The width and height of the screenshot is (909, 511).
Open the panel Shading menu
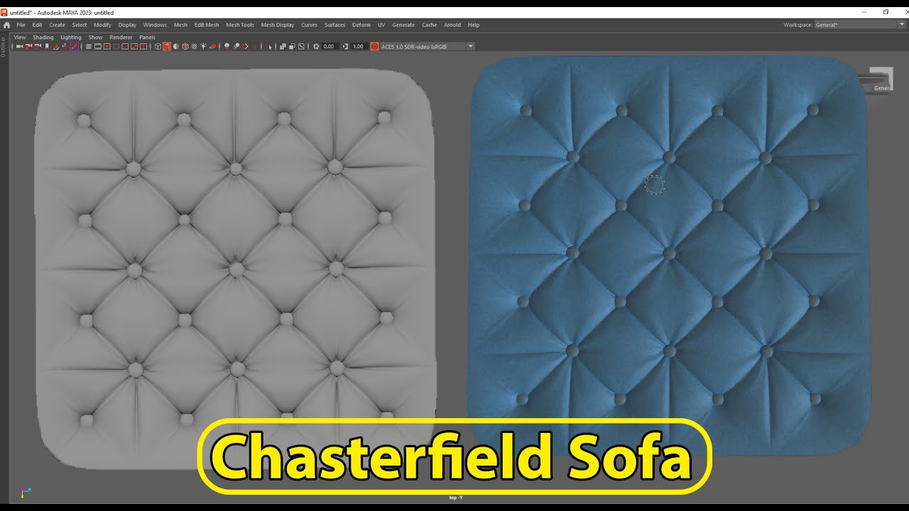point(43,37)
